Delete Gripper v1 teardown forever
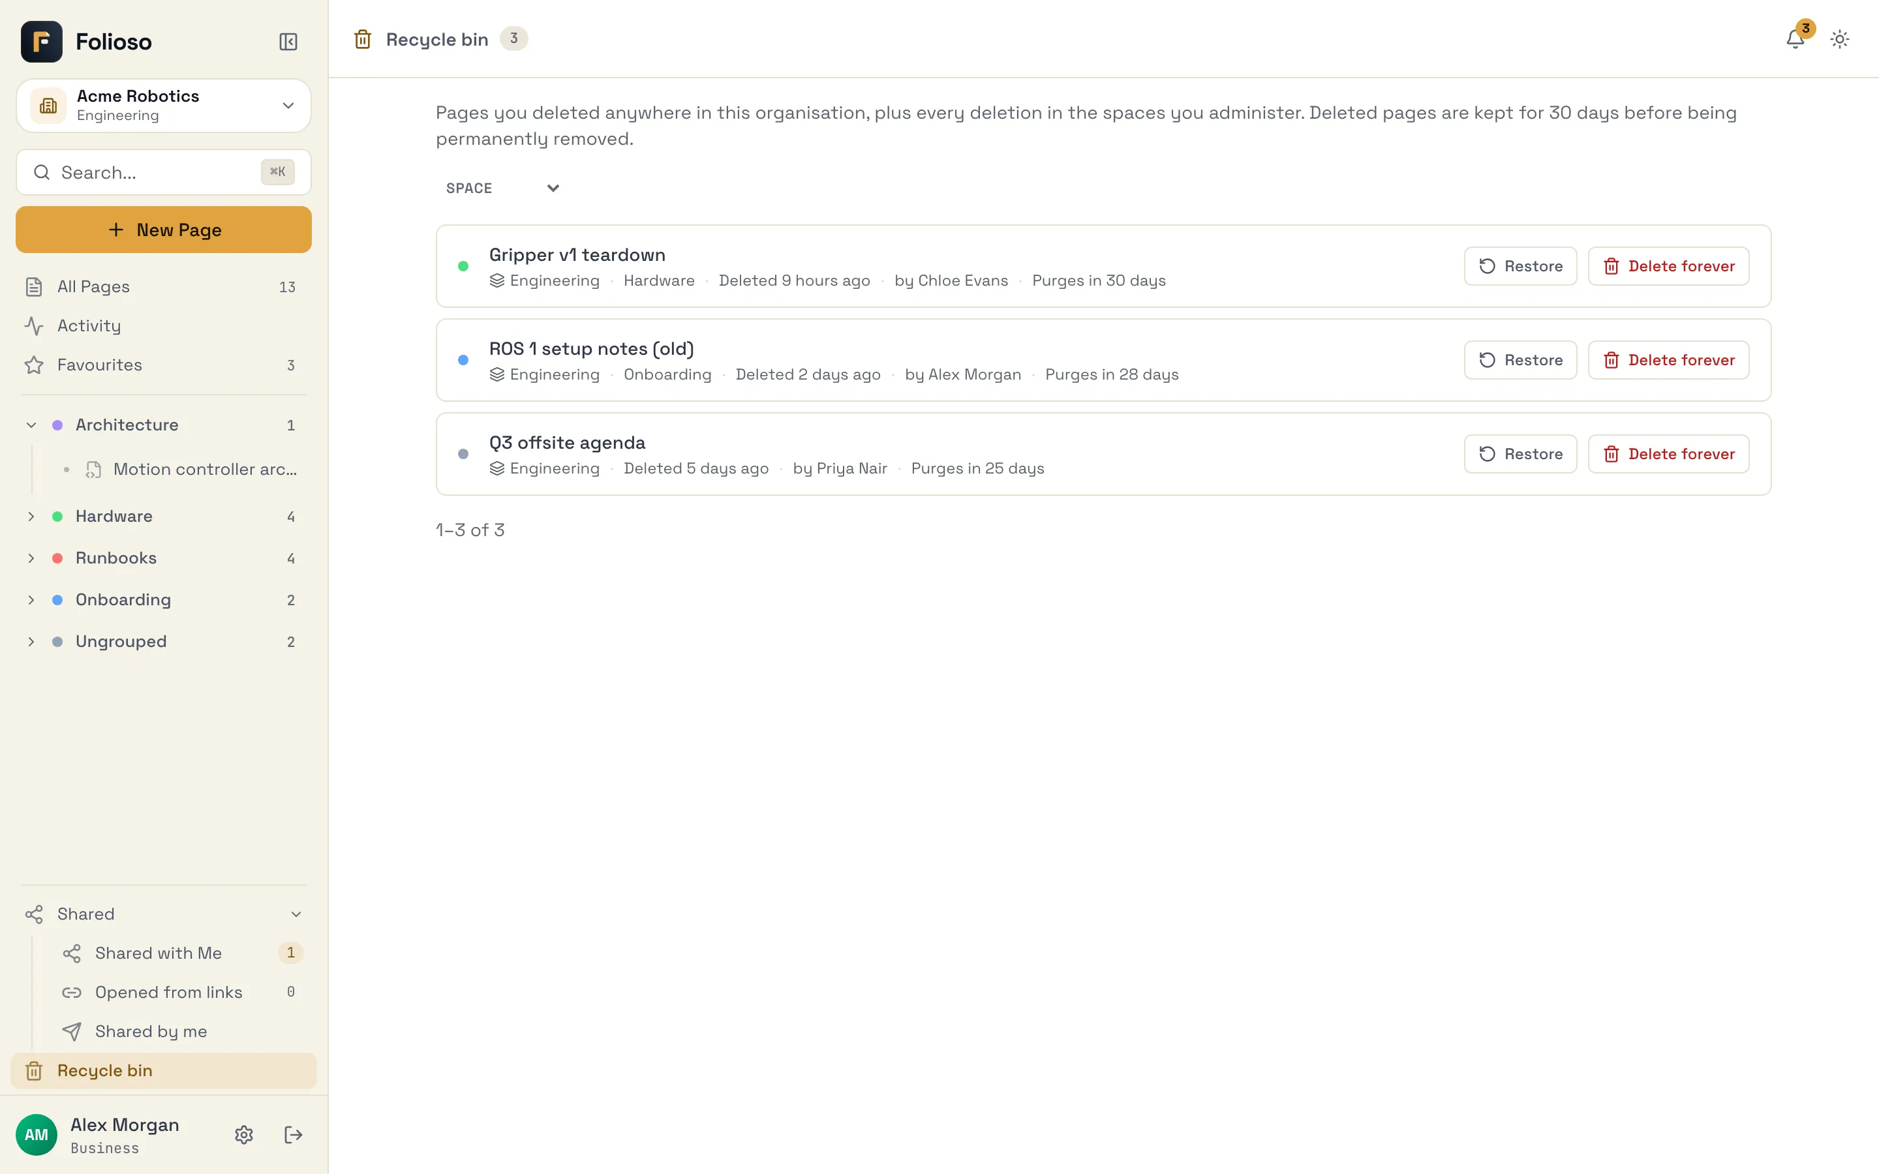Image resolution: width=1879 pixels, height=1174 pixels. [1668, 266]
